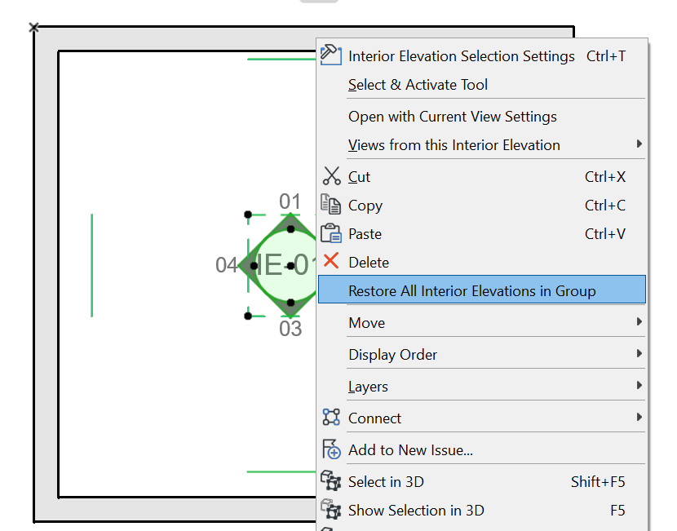Click the red X Delete icon
677x531 pixels.
331,262
